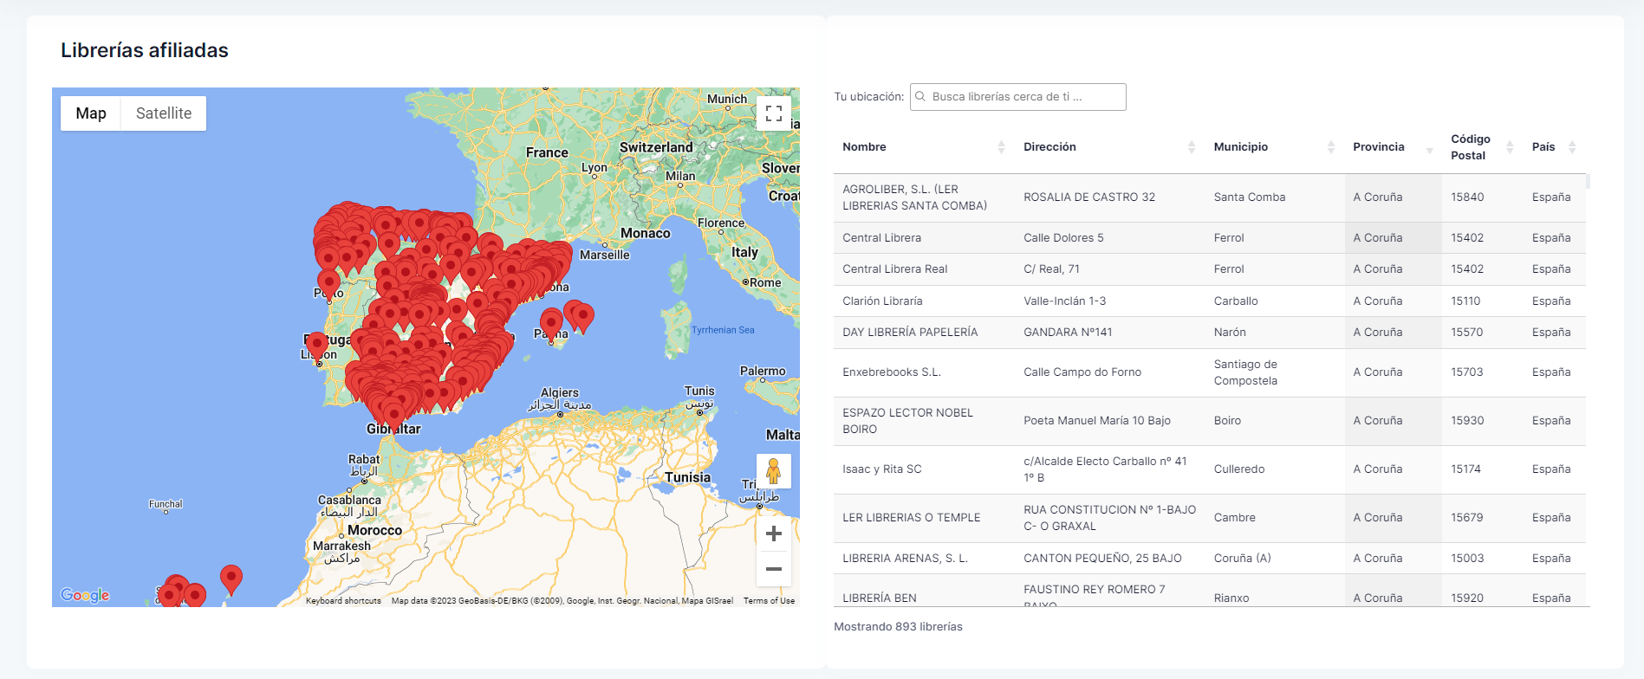
Task: Click municipality 'Cambre'
Action: (x=1234, y=518)
